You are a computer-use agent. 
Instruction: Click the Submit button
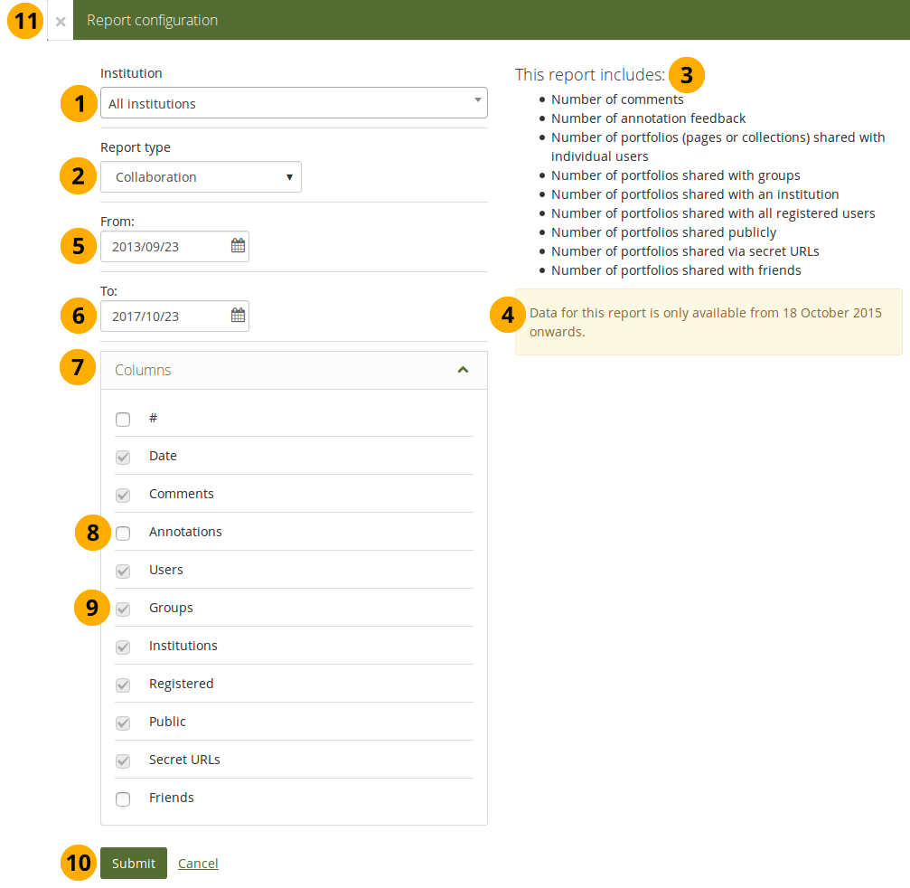tap(134, 864)
